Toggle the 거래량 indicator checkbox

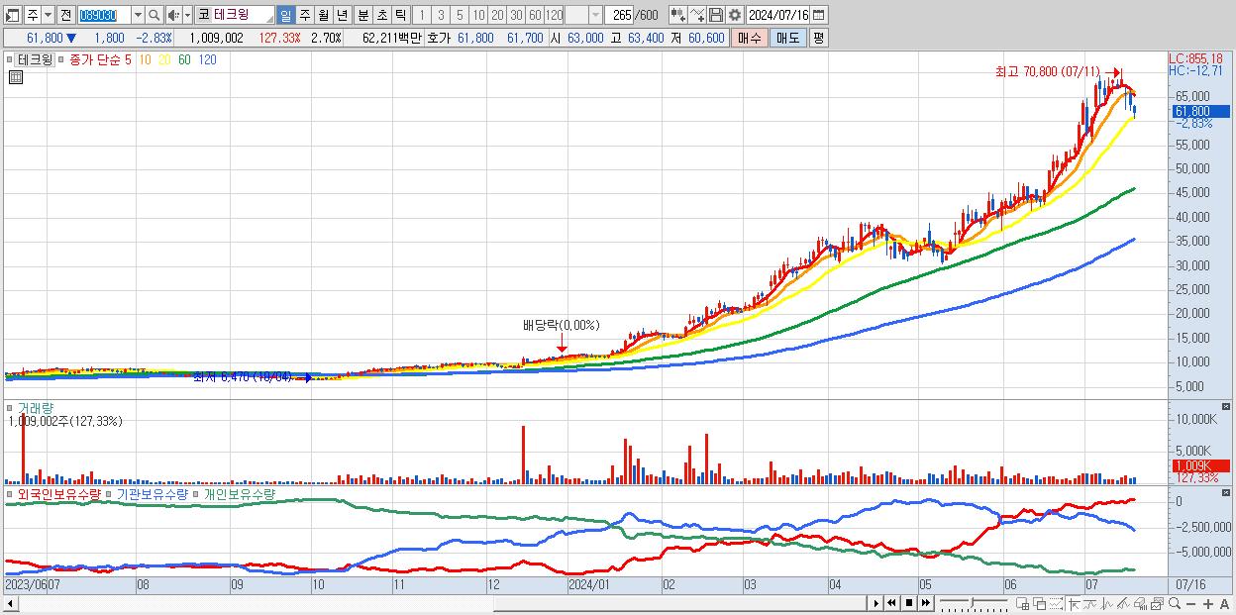10,407
